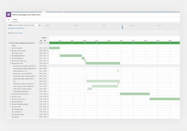Click the purple scenario list icon
The height and width of the screenshot is (131, 187).
(x=9, y=14)
